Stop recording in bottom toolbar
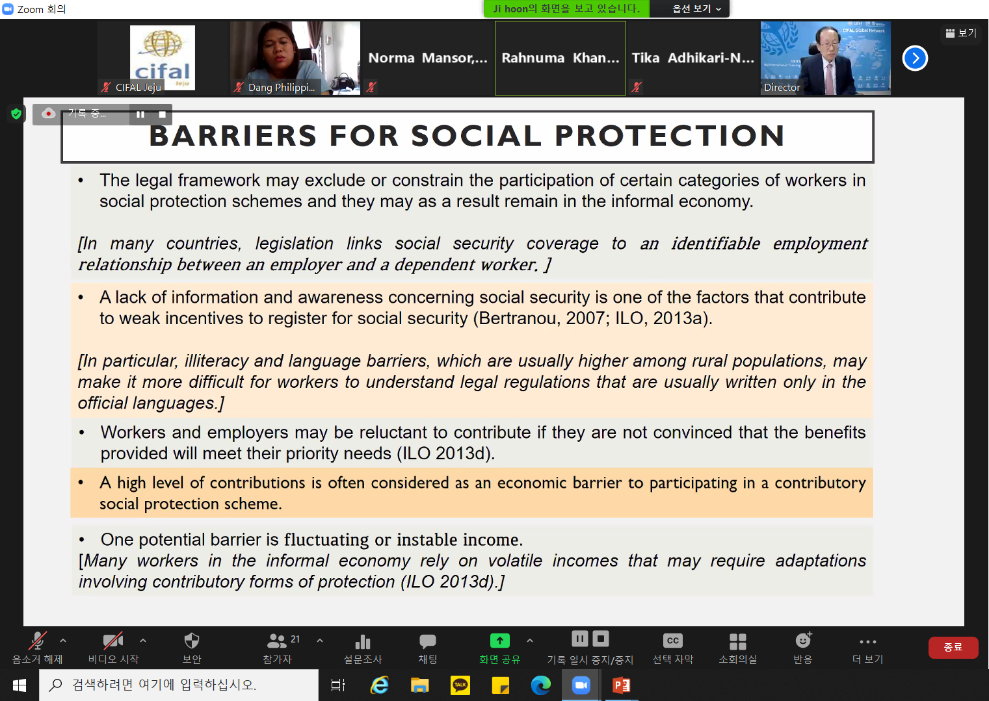 pos(601,639)
